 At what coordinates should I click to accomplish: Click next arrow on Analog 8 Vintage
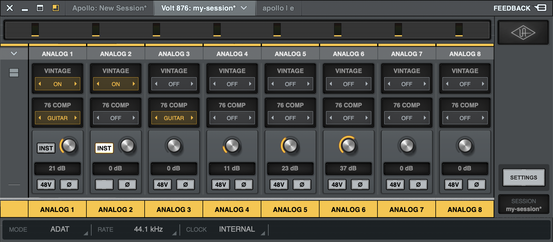[483, 84]
